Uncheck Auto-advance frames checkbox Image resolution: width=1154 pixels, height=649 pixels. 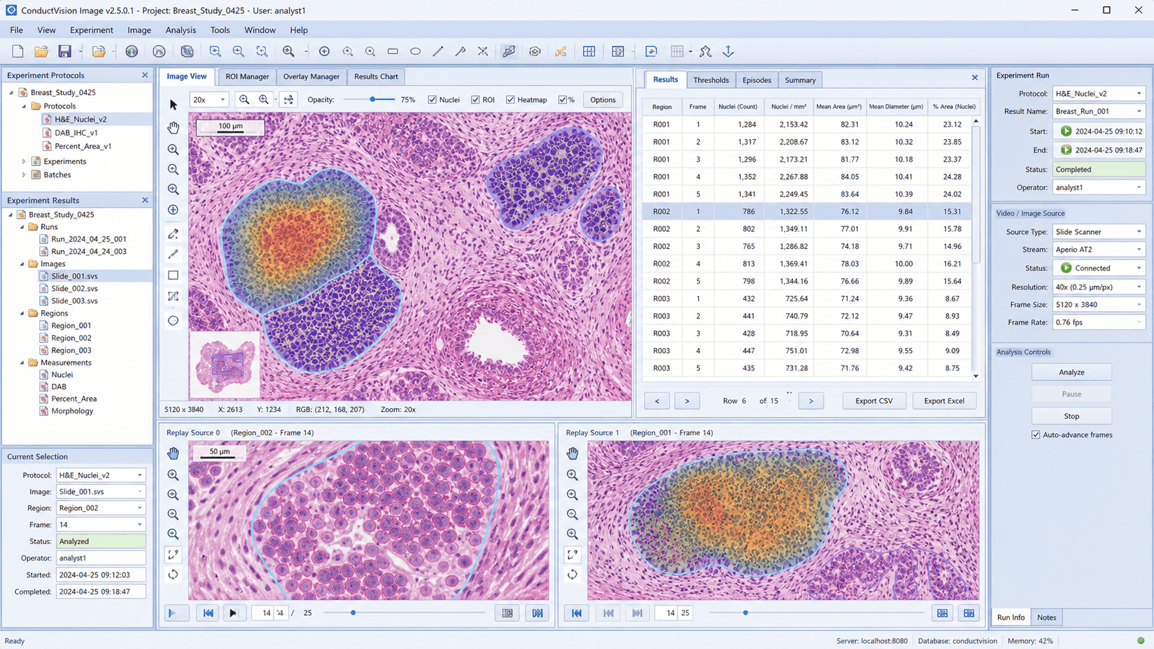(1035, 435)
